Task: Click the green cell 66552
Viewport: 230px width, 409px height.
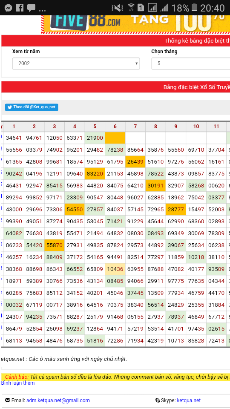Action: pos(75,269)
